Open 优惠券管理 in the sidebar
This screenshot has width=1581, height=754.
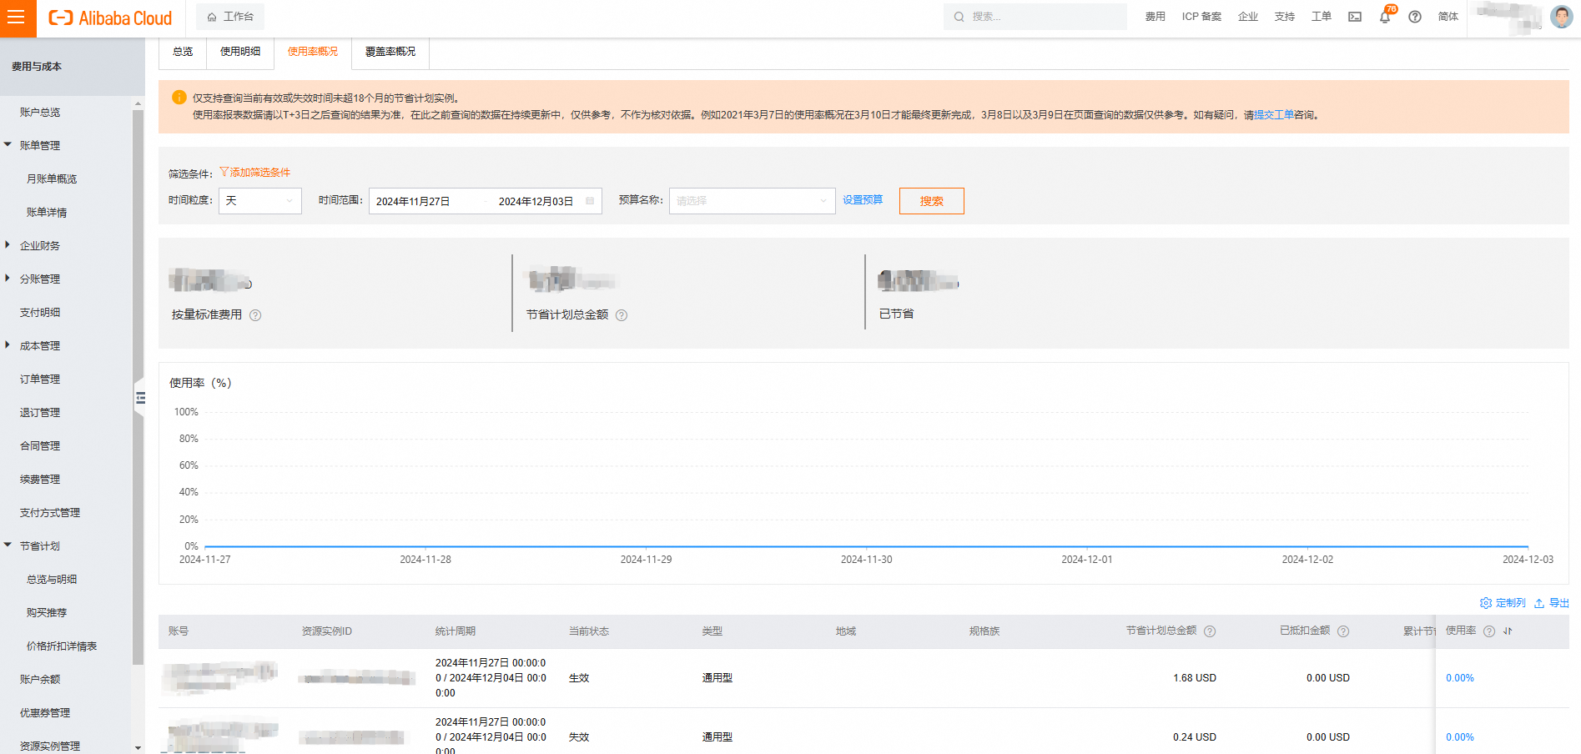45,712
